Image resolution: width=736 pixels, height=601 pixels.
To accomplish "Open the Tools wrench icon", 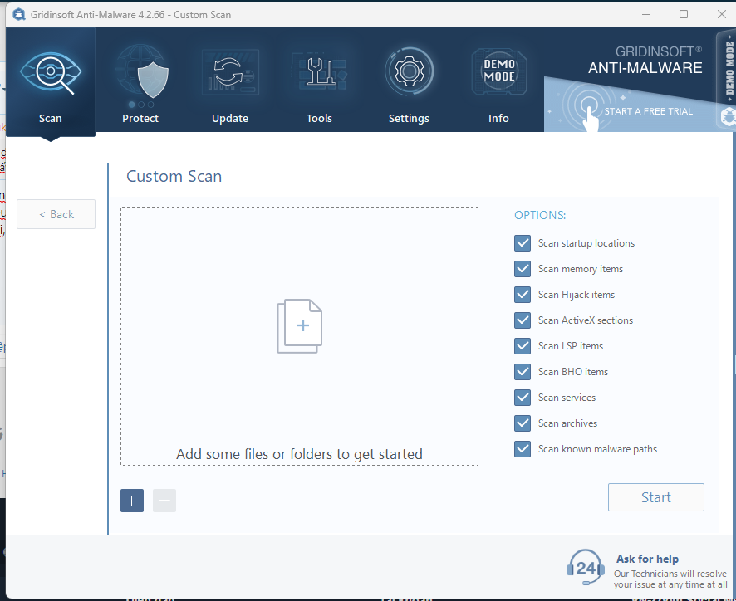I will coord(320,72).
